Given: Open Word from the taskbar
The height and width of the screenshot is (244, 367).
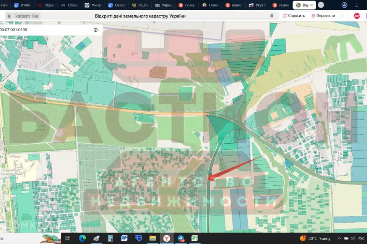Looking at the screenshot, I should click(124, 238).
